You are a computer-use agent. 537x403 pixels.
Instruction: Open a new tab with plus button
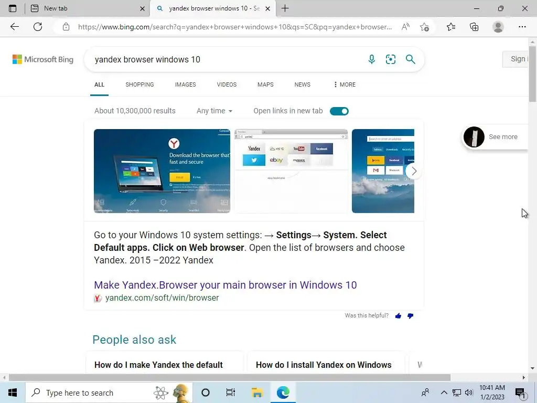click(x=285, y=8)
